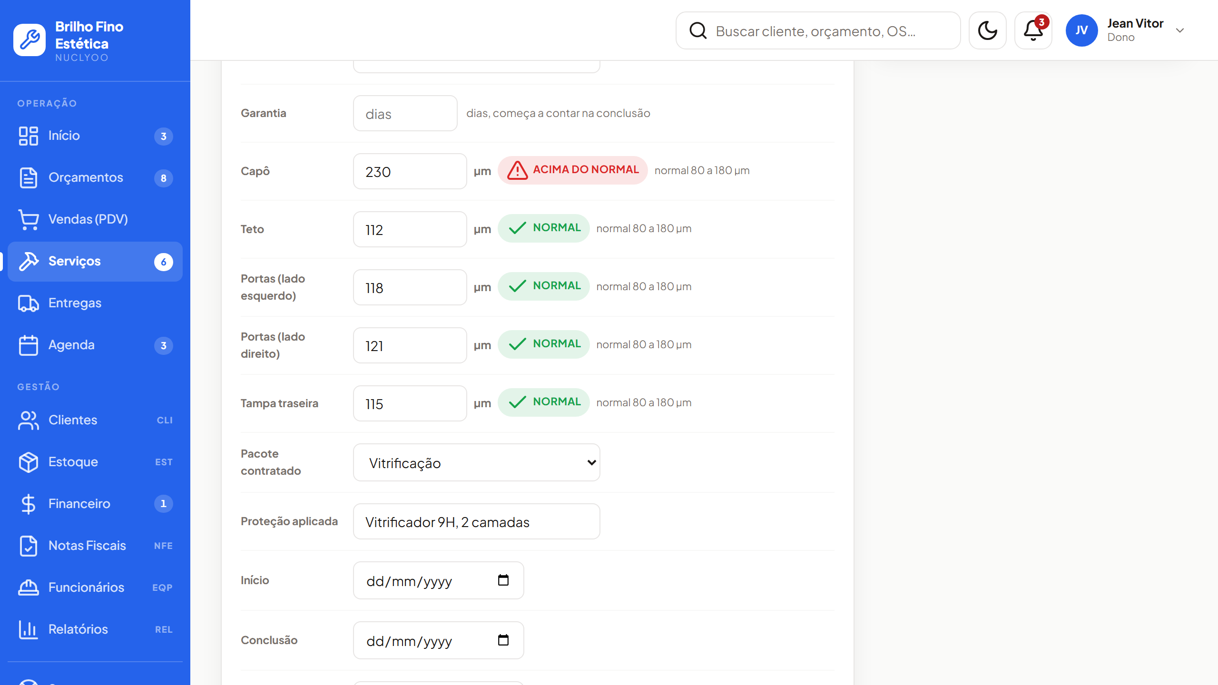This screenshot has width=1218, height=685.
Task: Click the JV avatar circle
Action: (1082, 30)
